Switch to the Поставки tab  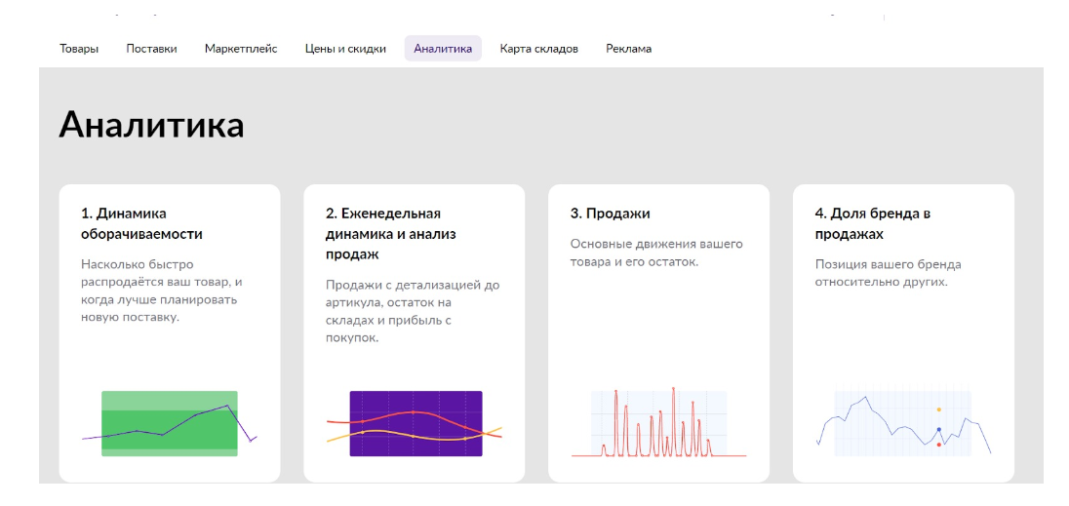[x=151, y=49]
